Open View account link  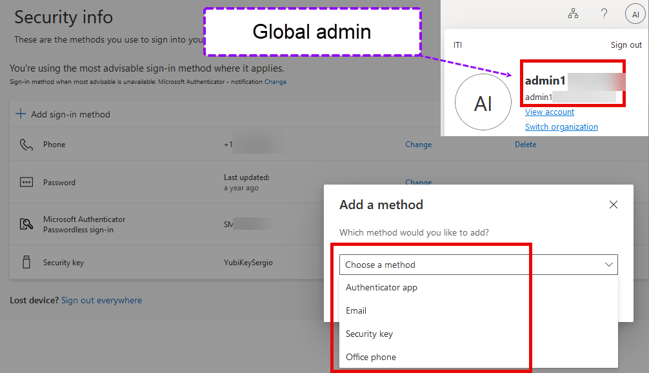pyautogui.click(x=550, y=112)
